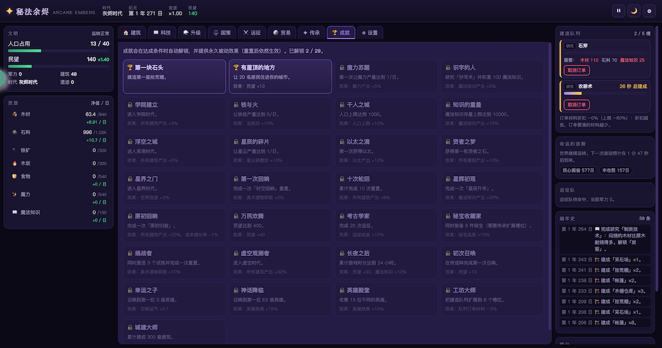
Task: Click the lock icon on 铁与火
Action: [x=236, y=105]
